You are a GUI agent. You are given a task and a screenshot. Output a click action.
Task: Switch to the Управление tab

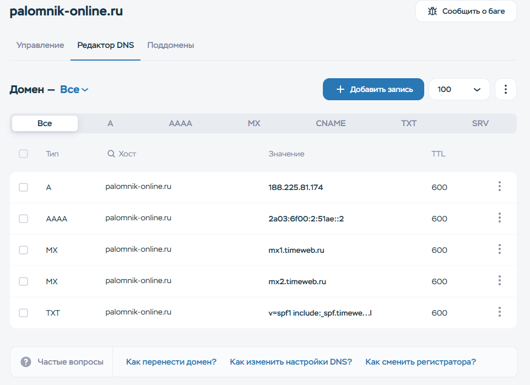[40, 45]
